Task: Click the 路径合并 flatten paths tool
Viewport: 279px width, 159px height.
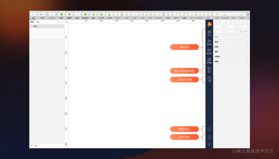Action: click(159, 14)
